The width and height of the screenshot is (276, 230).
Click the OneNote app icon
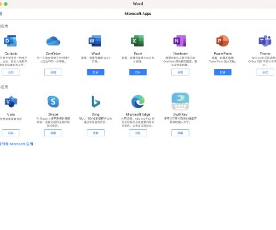[x=180, y=40]
